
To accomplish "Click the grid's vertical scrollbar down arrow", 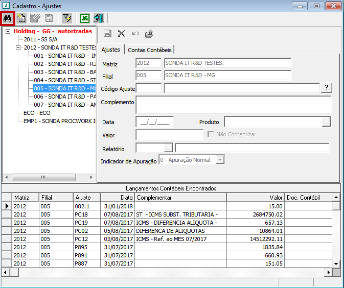I will tap(336, 263).
